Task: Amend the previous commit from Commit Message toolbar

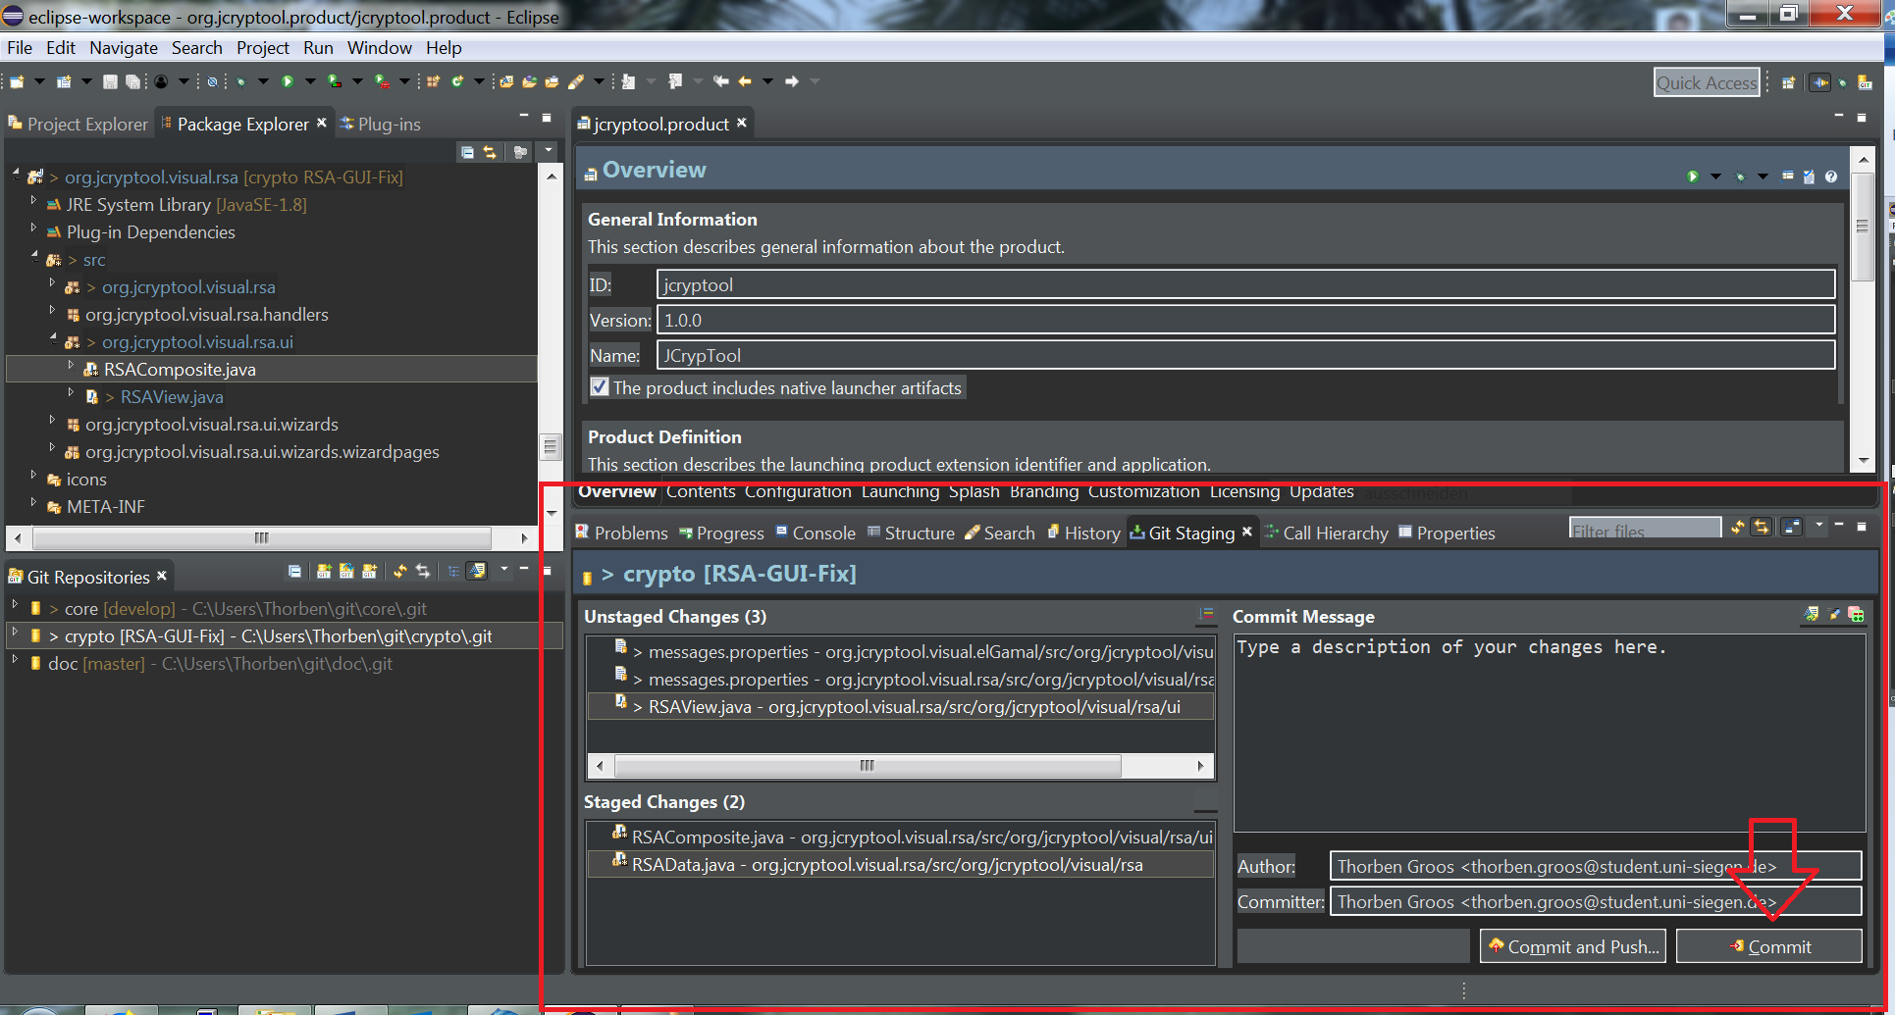Action: pos(1811,614)
